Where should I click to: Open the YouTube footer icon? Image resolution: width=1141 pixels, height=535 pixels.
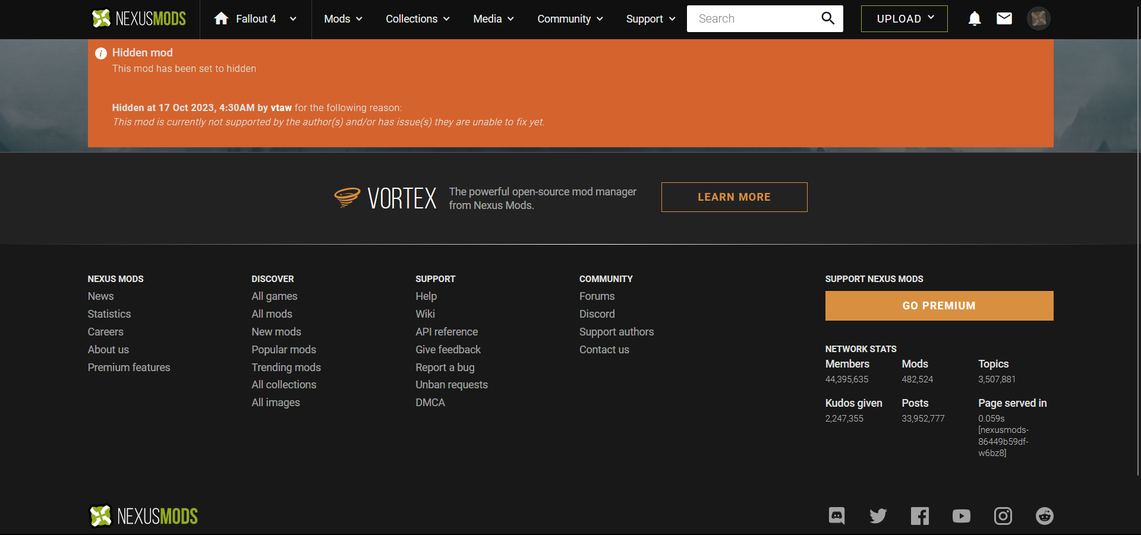(962, 516)
